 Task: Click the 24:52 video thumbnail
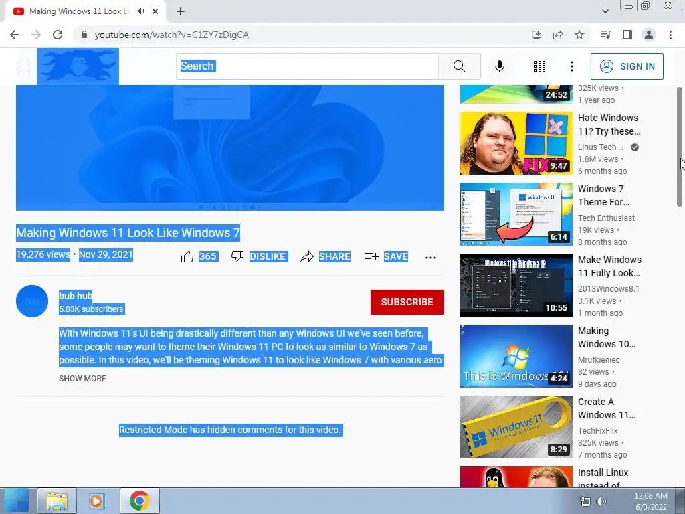pos(516,94)
